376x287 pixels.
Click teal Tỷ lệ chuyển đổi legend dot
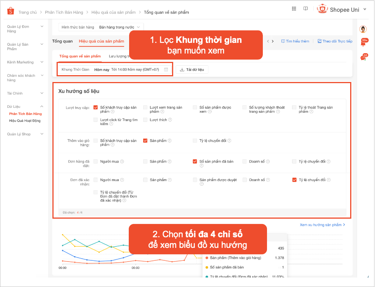click(x=207, y=276)
